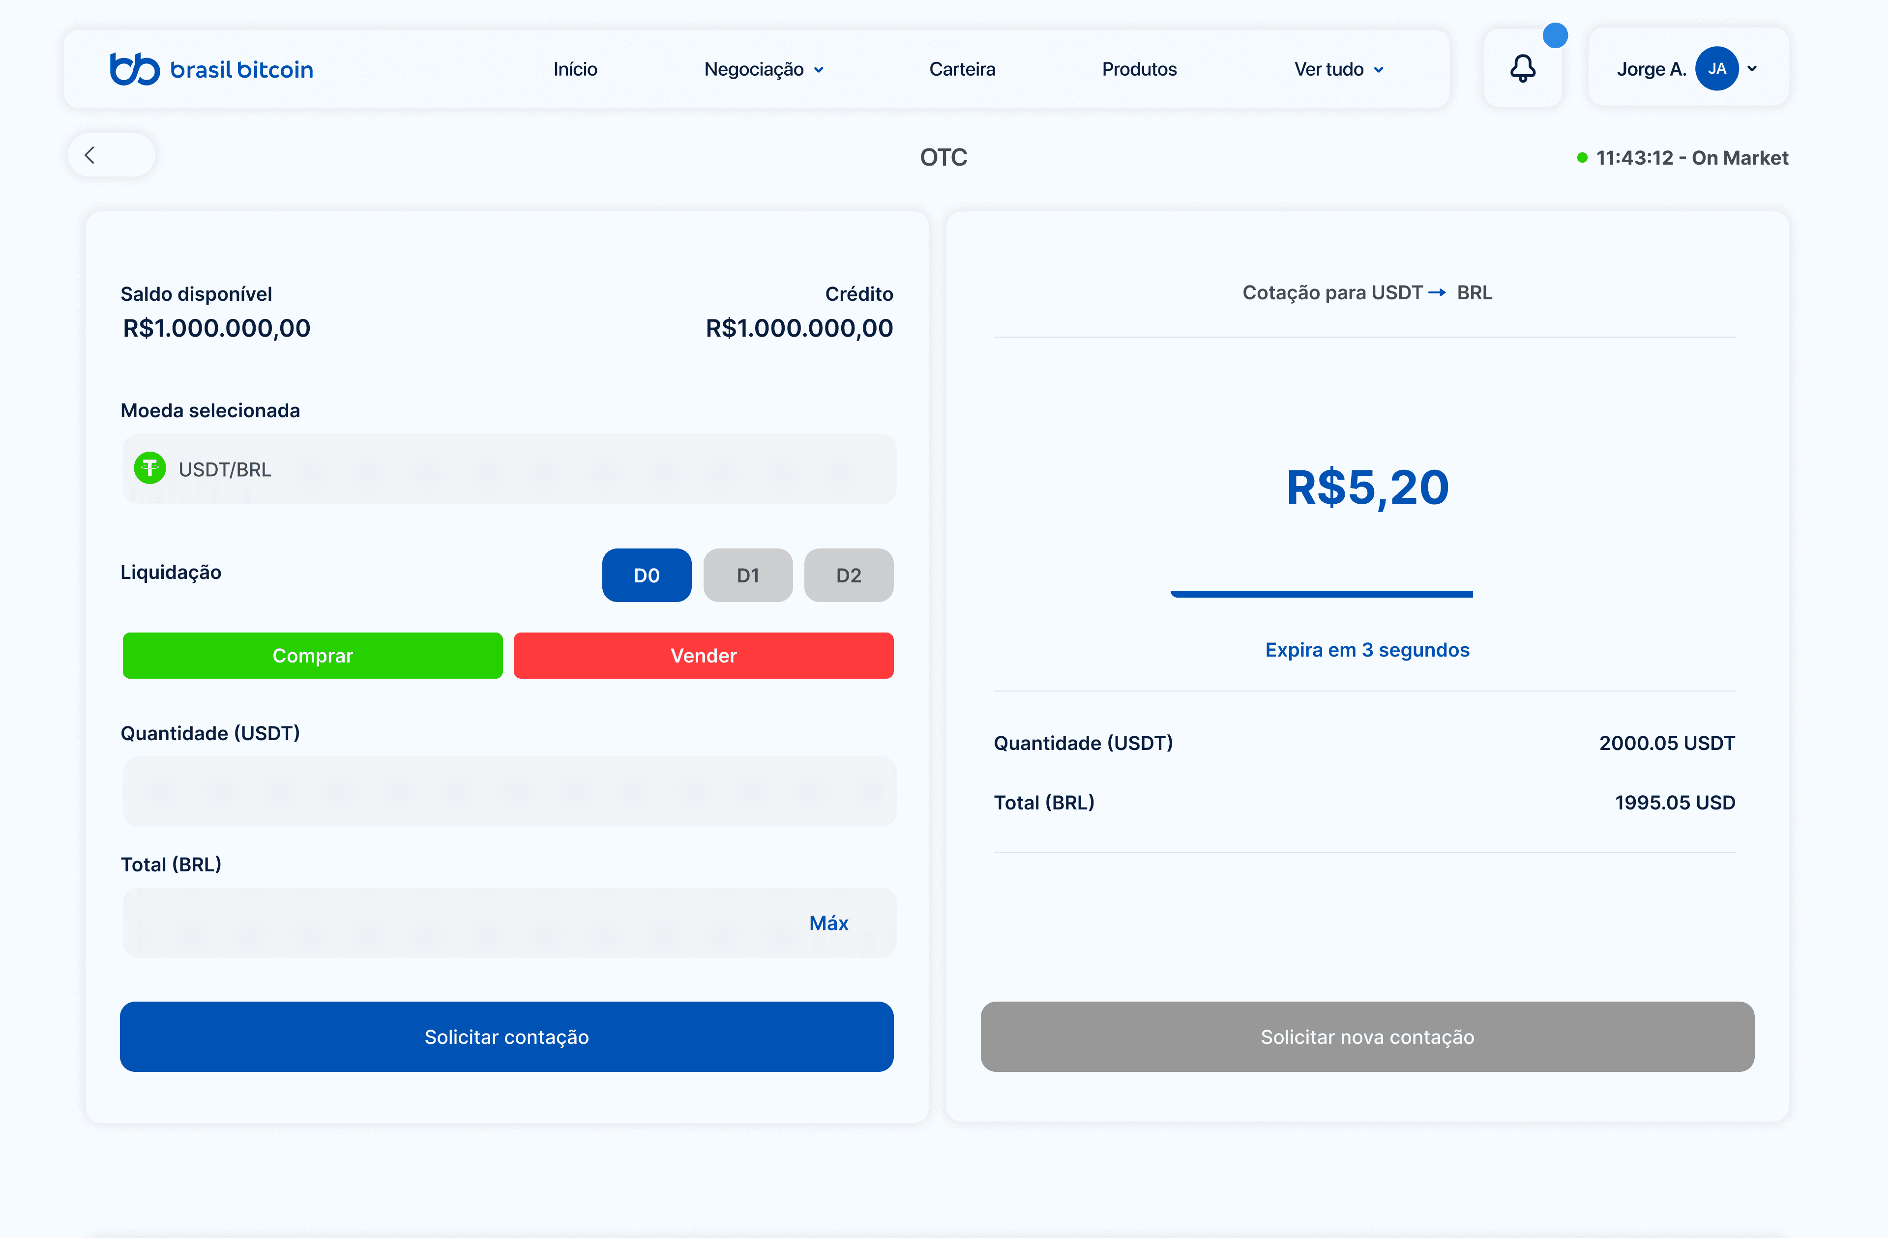Click the Solicitar contação button
Screen dimensions: 1888x1238
(506, 1036)
